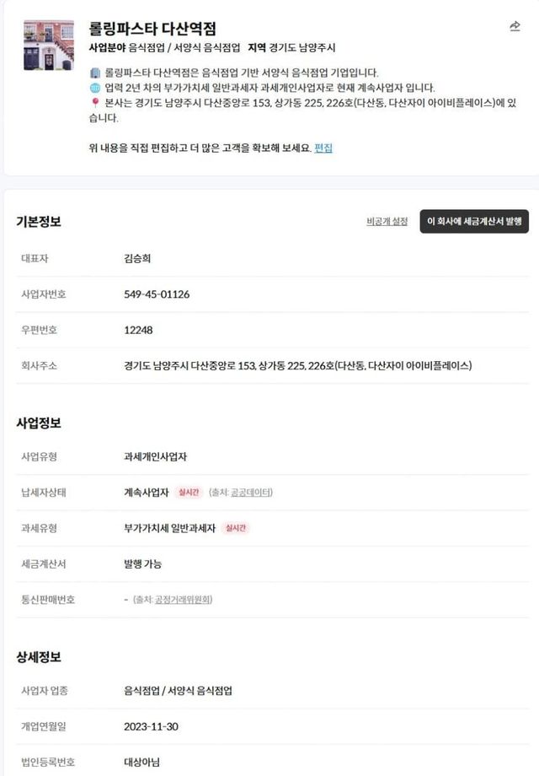Click 이 회사에 세금계산서 발행 button
This screenshot has height=776, width=539.
point(474,221)
